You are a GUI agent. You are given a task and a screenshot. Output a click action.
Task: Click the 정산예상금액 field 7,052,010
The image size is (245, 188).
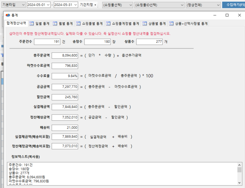[x=65, y=117]
